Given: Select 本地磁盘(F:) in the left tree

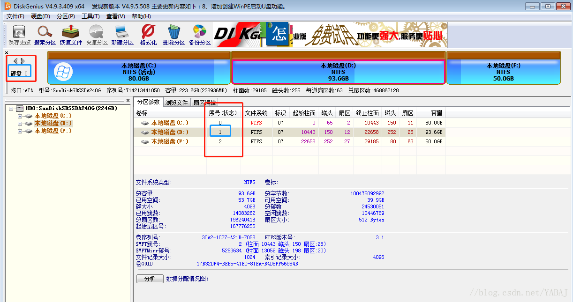Looking at the screenshot, I should [53, 131].
